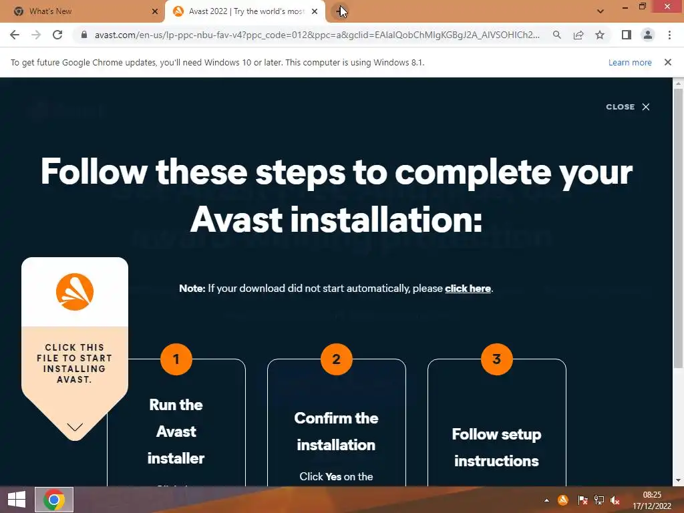
Task: Open the Chrome side panel
Action: tap(627, 35)
